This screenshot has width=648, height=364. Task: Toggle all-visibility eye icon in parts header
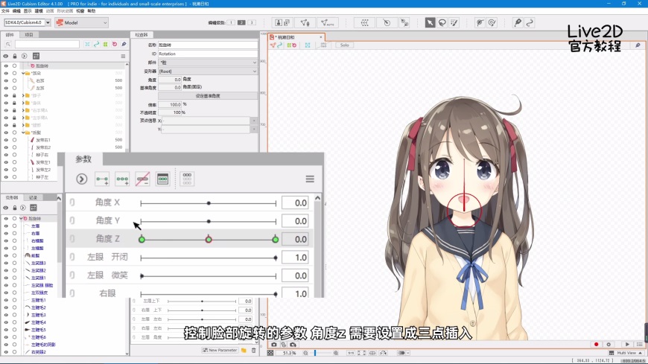[6, 56]
